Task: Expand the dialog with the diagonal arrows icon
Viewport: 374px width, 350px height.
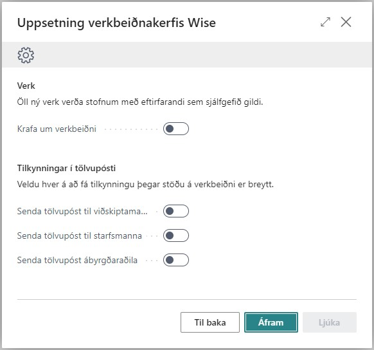Action: [325, 22]
